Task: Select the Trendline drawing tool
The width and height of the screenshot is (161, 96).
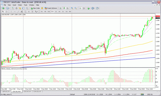Action: click(18, 12)
